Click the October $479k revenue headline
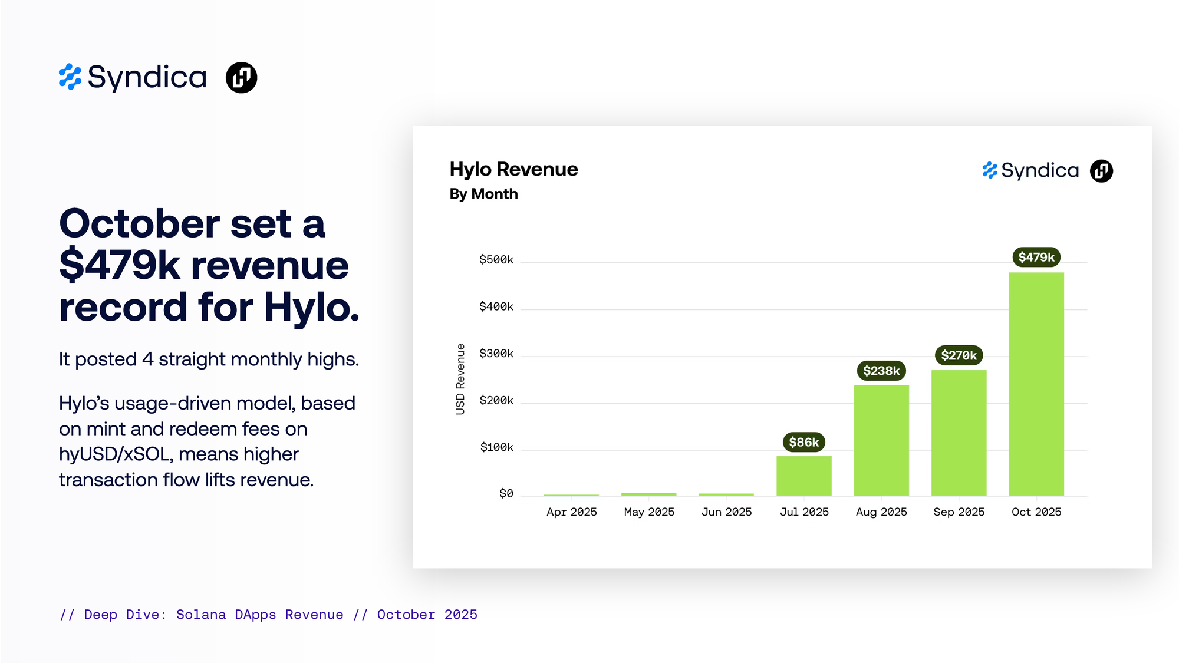 click(209, 265)
